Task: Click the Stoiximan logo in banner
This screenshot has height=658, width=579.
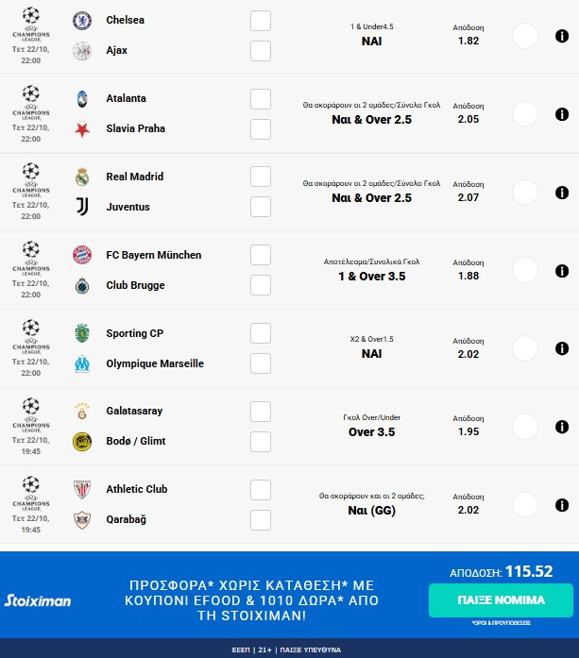Action: pyautogui.click(x=38, y=600)
